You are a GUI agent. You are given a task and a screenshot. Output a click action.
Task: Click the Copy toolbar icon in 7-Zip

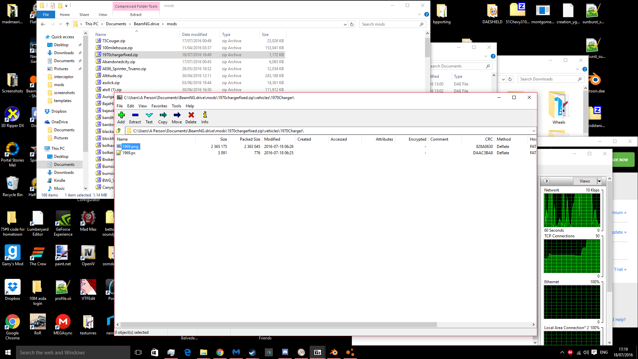point(163,115)
